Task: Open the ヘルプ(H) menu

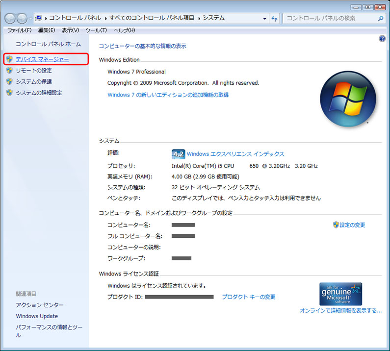Action: tap(125, 30)
